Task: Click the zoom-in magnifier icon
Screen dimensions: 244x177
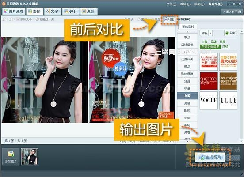Action: 5,19
